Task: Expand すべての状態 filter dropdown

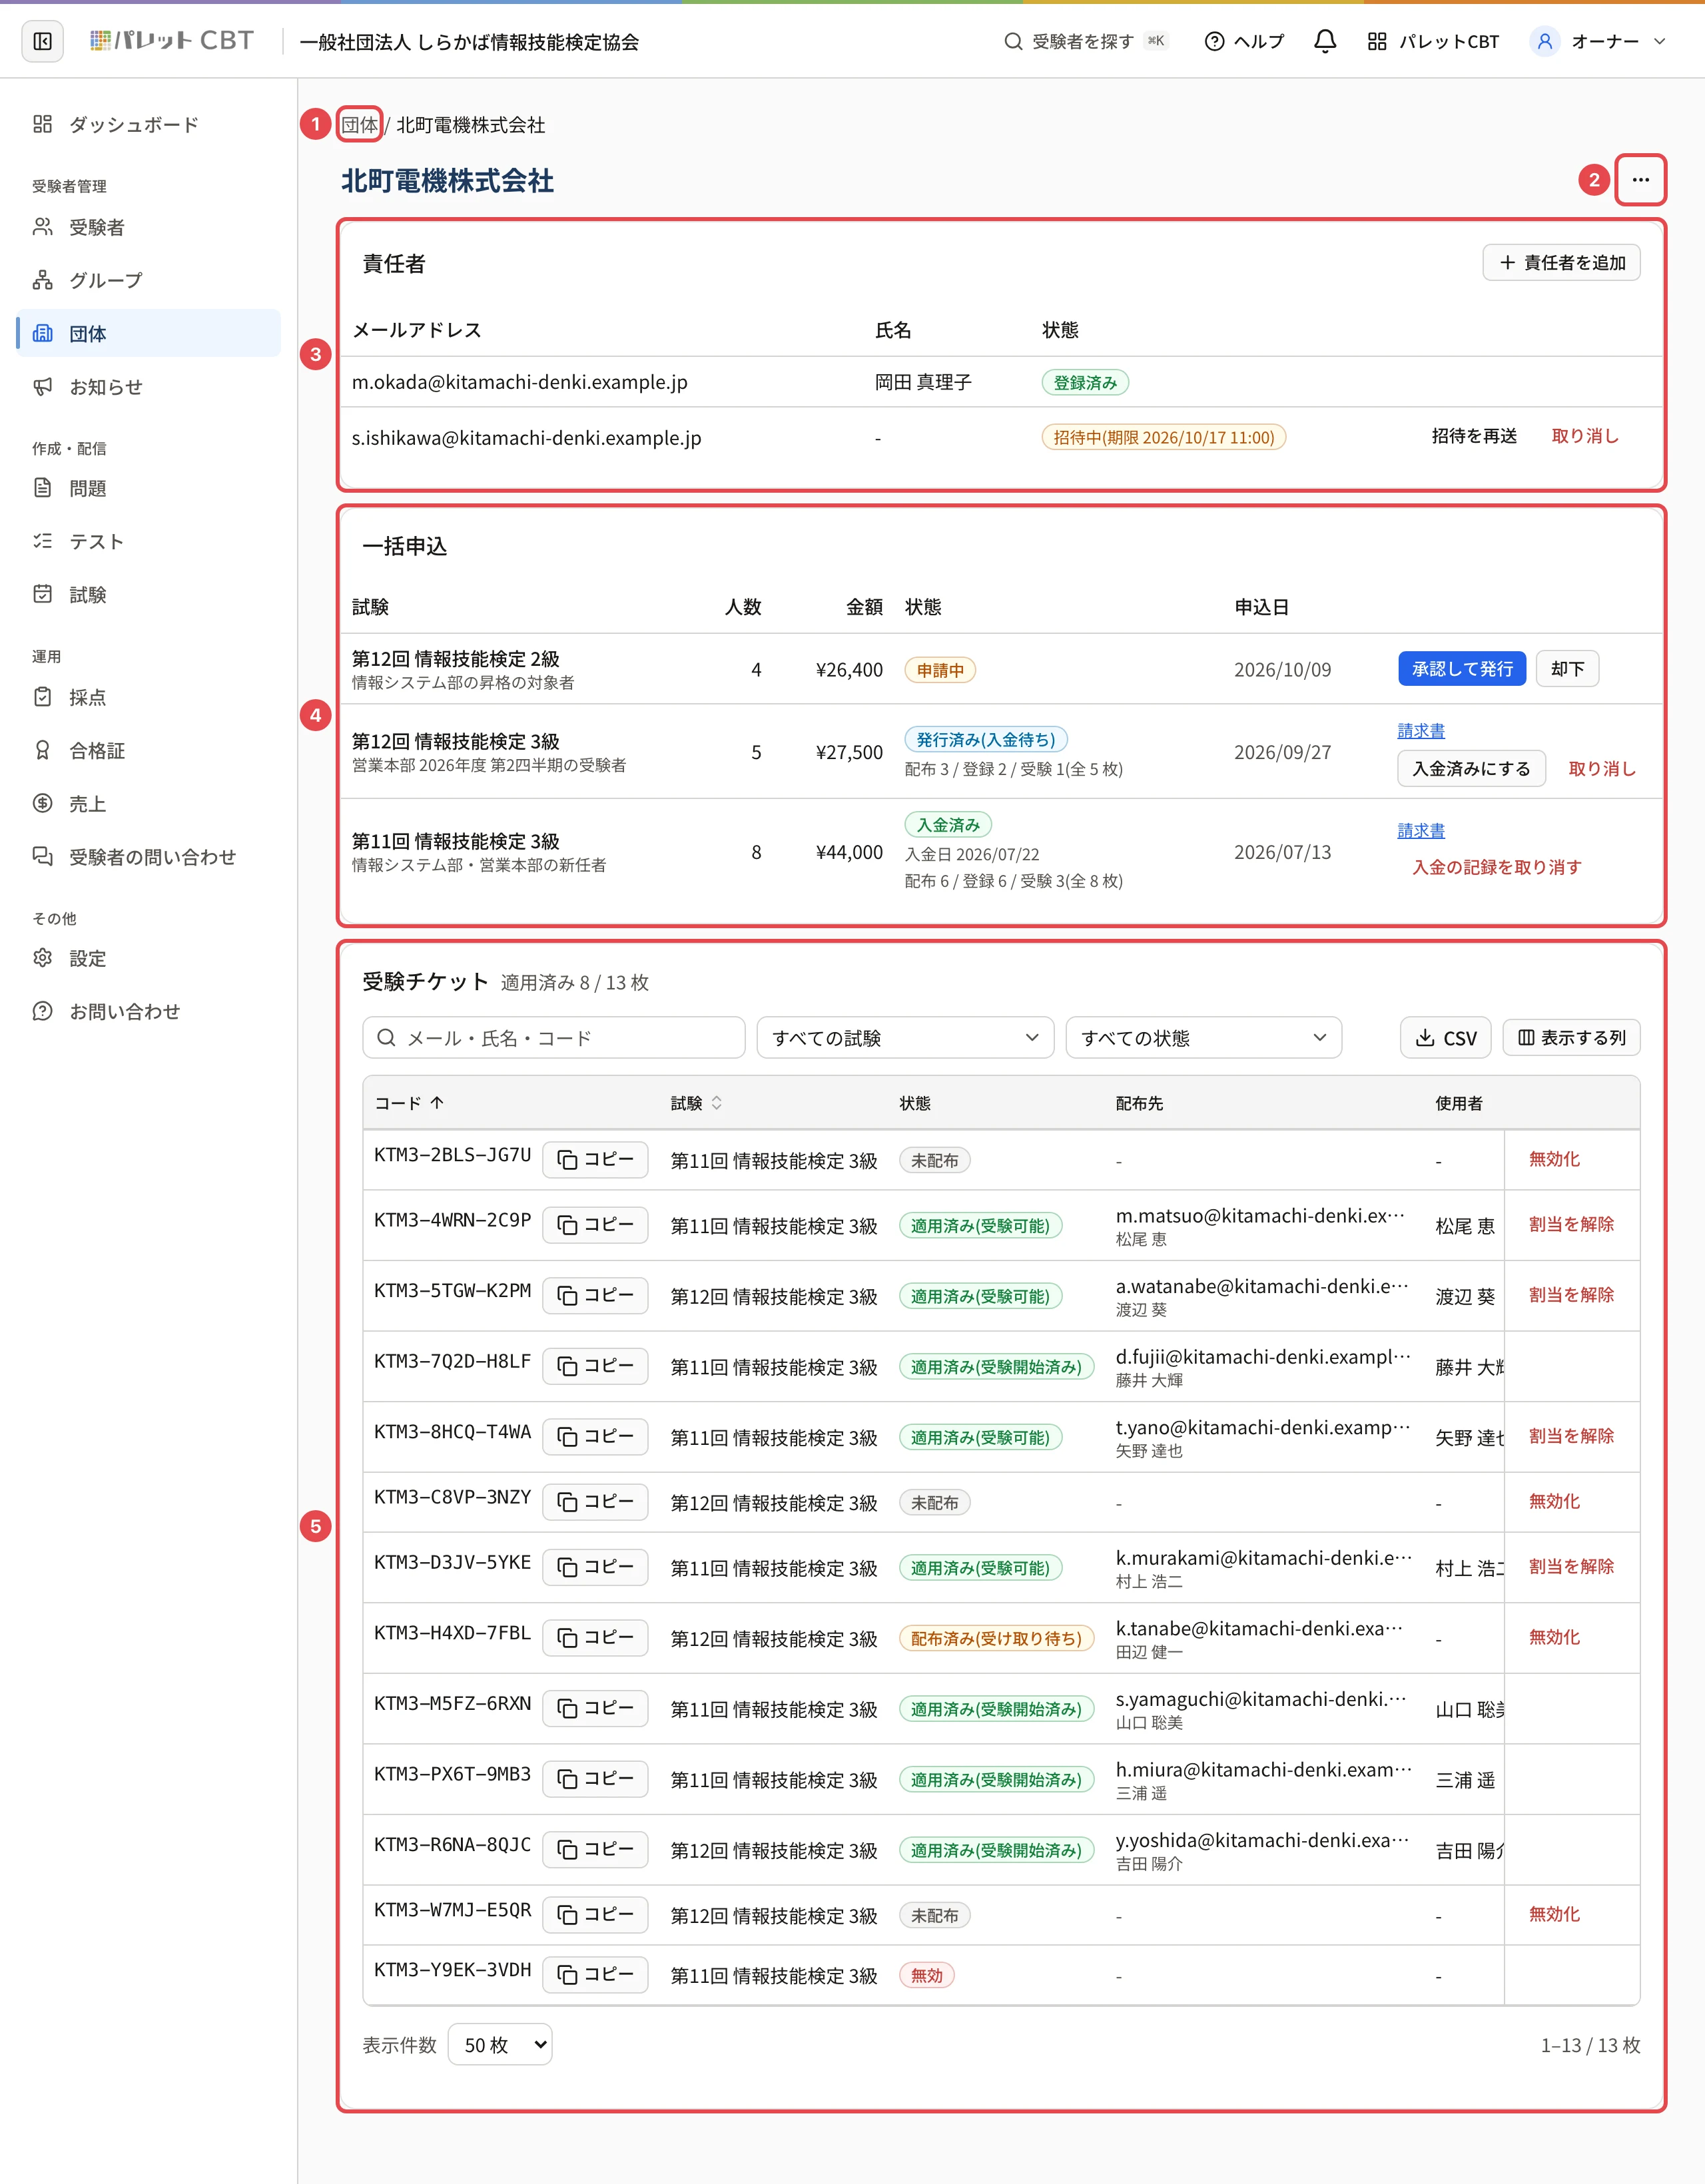Action: 1203,1038
